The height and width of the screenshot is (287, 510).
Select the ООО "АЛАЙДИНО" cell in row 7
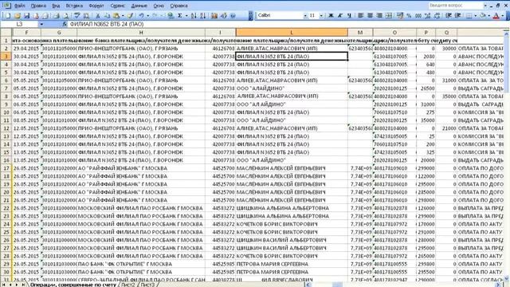(292, 88)
